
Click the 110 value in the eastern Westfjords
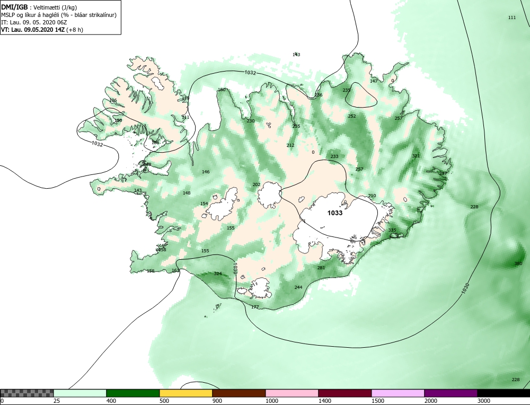[x=185, y=98]
